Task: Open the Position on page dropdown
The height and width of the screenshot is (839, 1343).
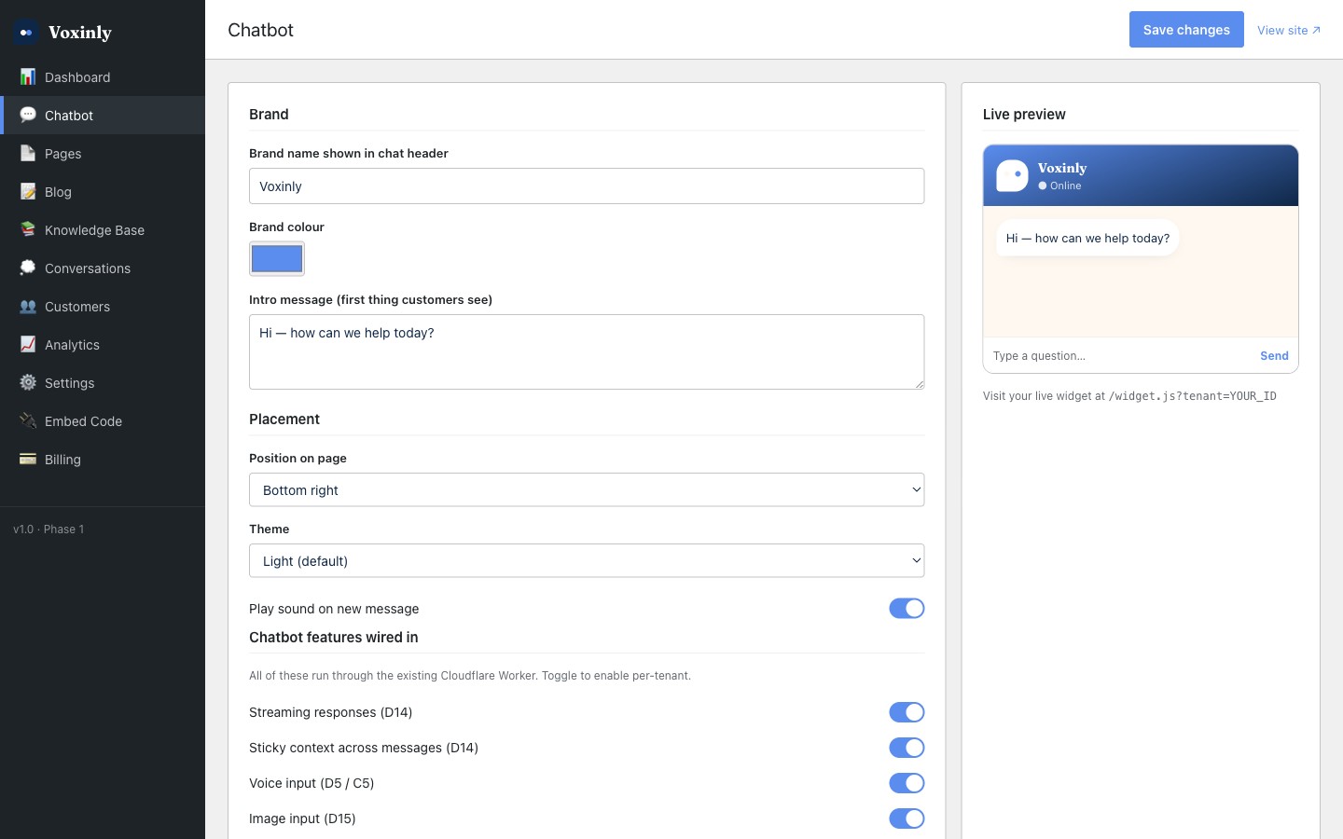Action: coord(587,490)
